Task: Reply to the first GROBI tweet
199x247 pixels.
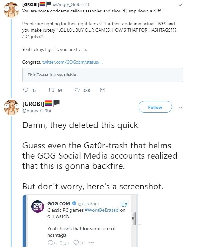Action: click(26, 90)
